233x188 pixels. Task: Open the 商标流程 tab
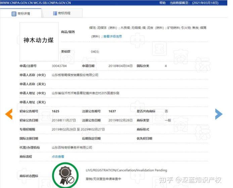[64, 13]
